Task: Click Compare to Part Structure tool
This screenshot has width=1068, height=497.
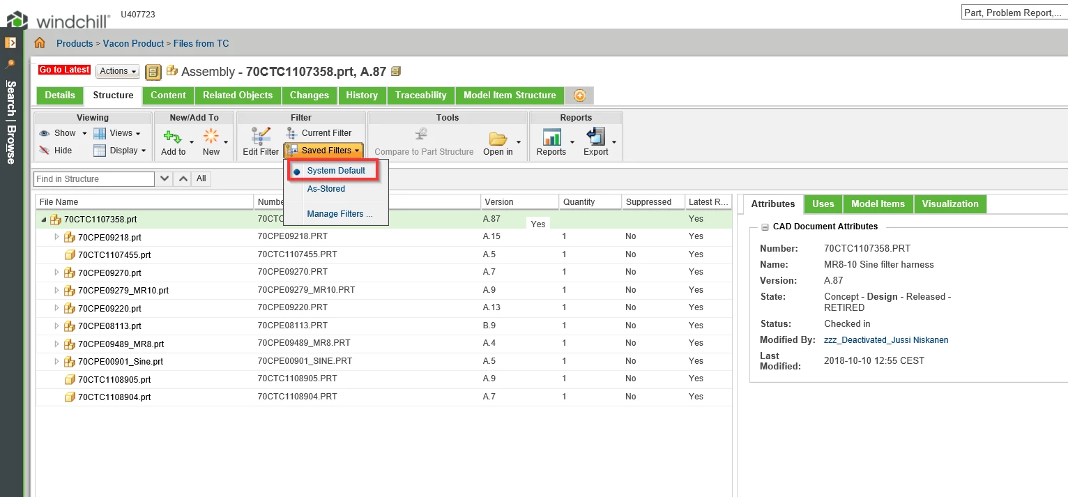Action: [424, 142]
